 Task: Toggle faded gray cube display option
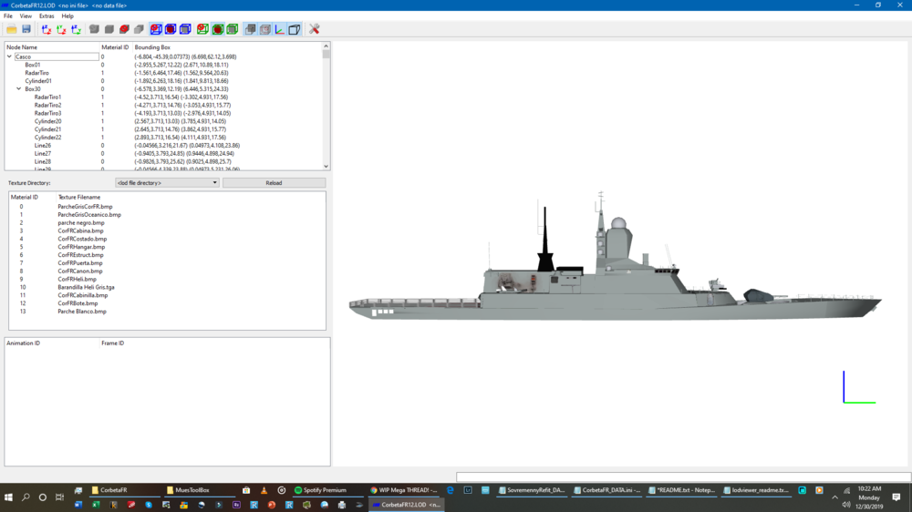coord(264,29)
